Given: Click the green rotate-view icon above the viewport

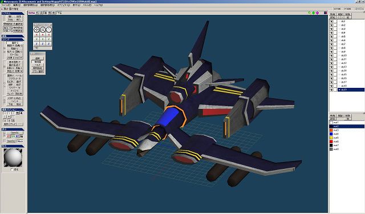Looking at the screenshot, I should 310,13.
